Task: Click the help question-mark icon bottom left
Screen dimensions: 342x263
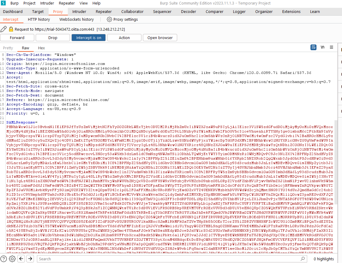Action: click(4, 258)
